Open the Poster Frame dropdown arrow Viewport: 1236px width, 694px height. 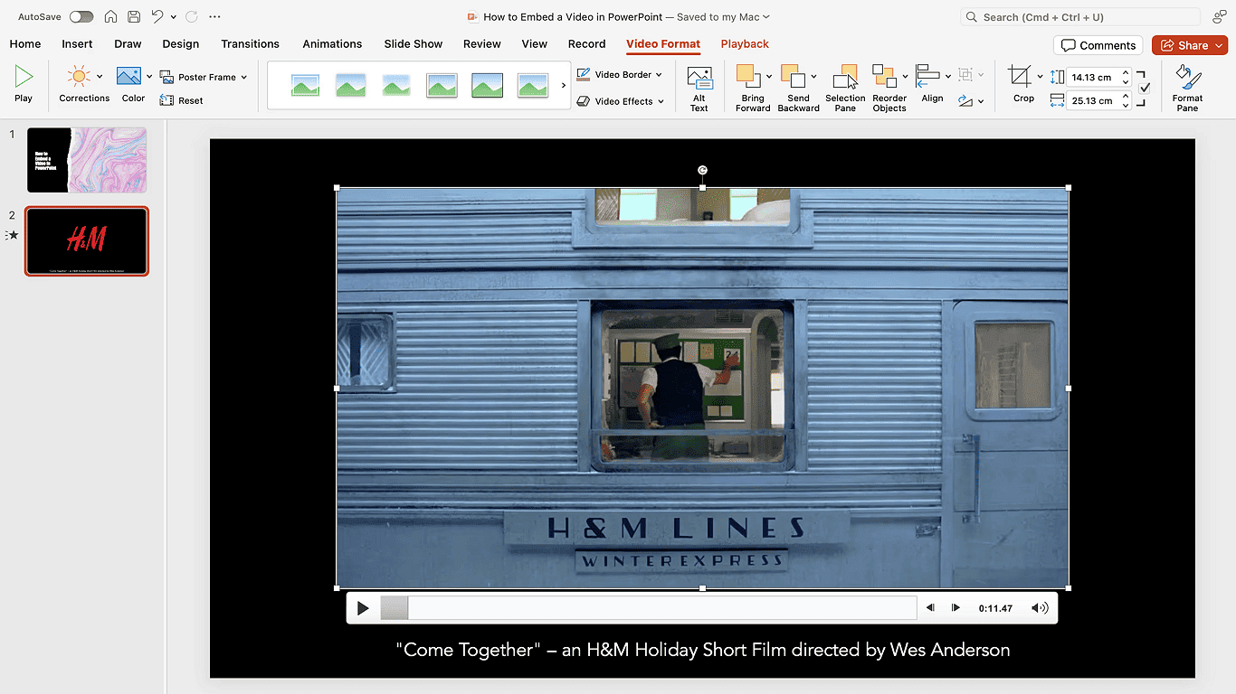pos(244,77)
